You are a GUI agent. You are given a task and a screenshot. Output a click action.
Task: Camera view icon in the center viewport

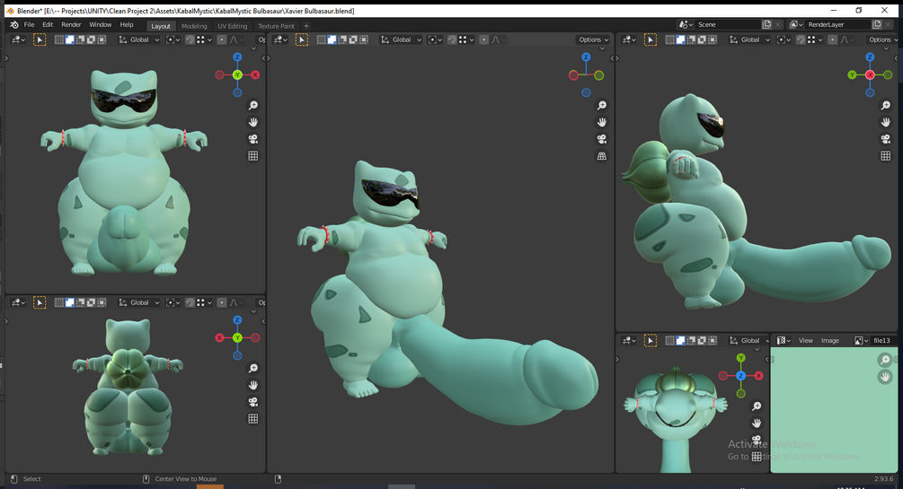(602, 139)
